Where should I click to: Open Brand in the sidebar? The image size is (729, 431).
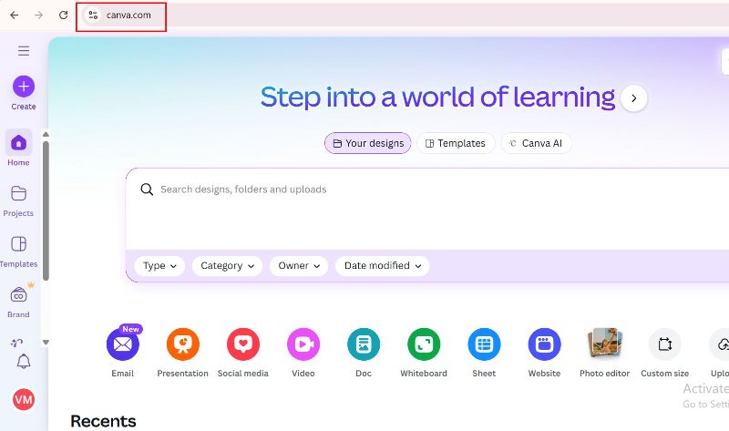18,302
